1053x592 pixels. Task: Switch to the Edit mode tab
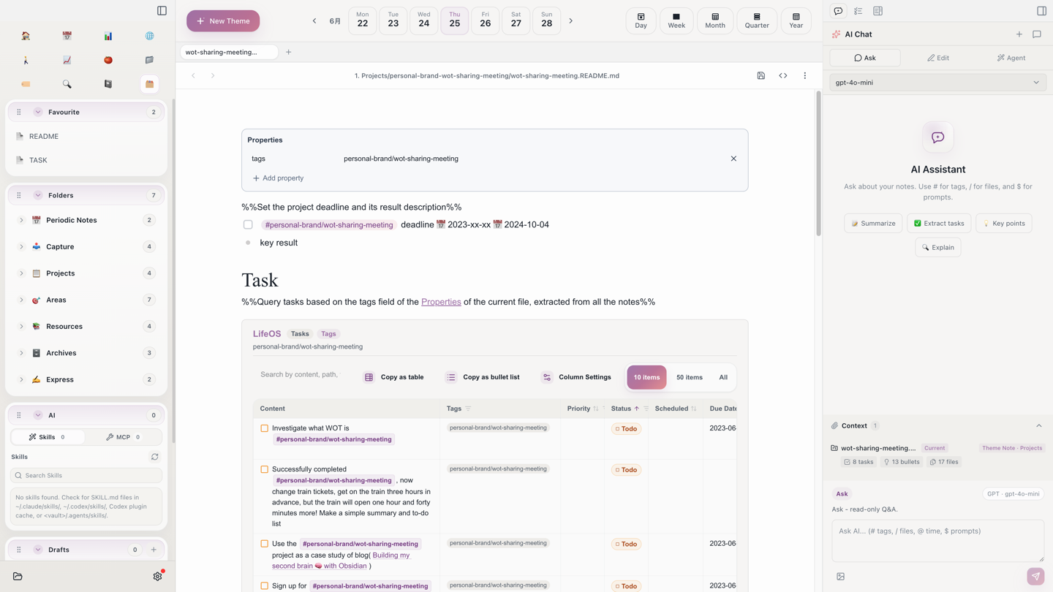click(938, 58)
